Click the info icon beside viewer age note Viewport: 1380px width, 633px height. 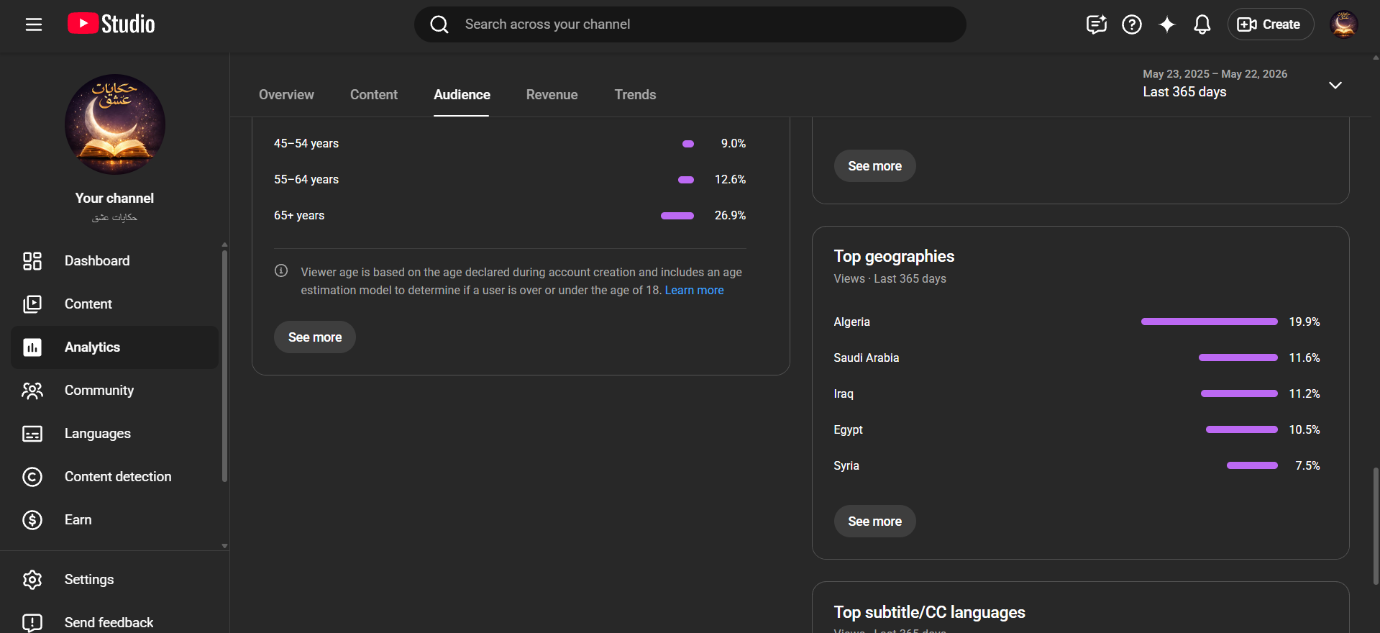coord(281,270)
